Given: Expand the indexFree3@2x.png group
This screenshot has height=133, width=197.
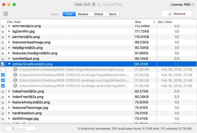Looking at the screenshot, I should (x=9, y=91).
